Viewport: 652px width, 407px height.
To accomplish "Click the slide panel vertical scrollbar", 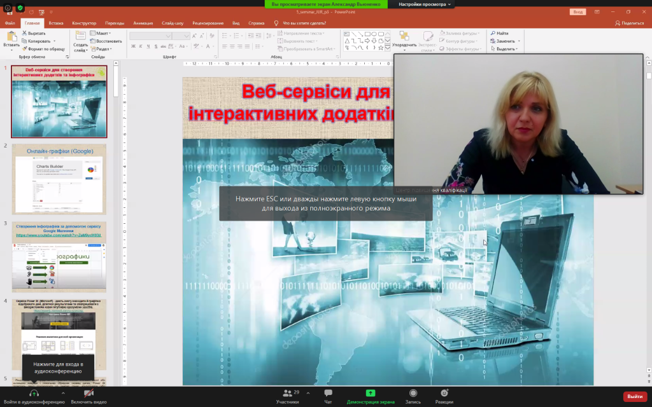I will click(x=116, y=83).
